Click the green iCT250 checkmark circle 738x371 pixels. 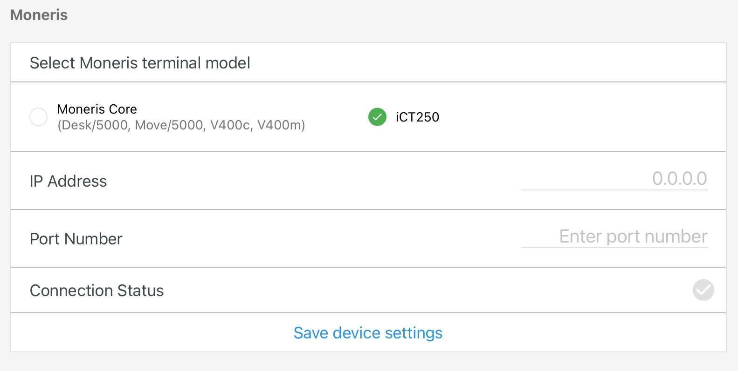(377, 117)
